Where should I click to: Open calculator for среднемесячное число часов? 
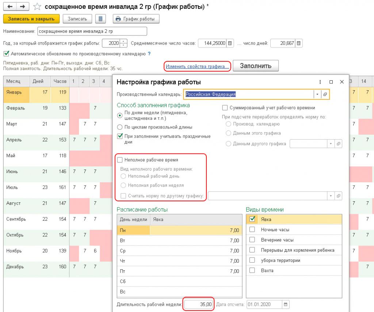(x=230, y=43)
